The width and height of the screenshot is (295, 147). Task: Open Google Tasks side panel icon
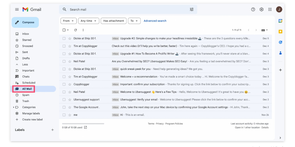[x=280, y=42]
